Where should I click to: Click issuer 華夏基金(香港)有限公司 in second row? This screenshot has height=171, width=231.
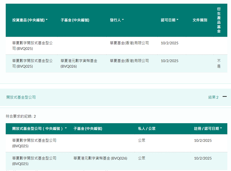point(129,61)
